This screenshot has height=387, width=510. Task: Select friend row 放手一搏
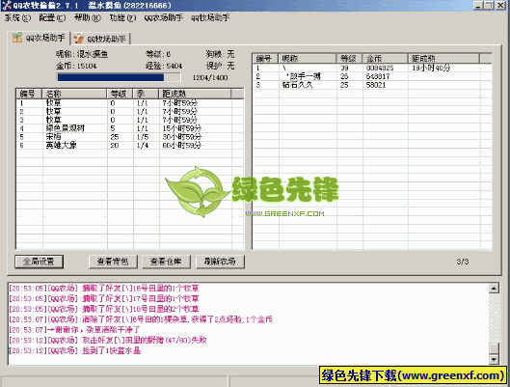(372, 76)
